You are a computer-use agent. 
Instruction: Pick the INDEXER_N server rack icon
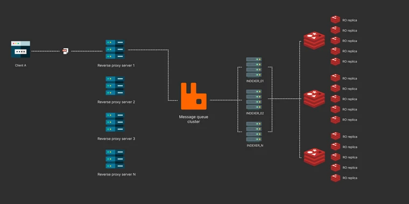(x=254, y=132)
